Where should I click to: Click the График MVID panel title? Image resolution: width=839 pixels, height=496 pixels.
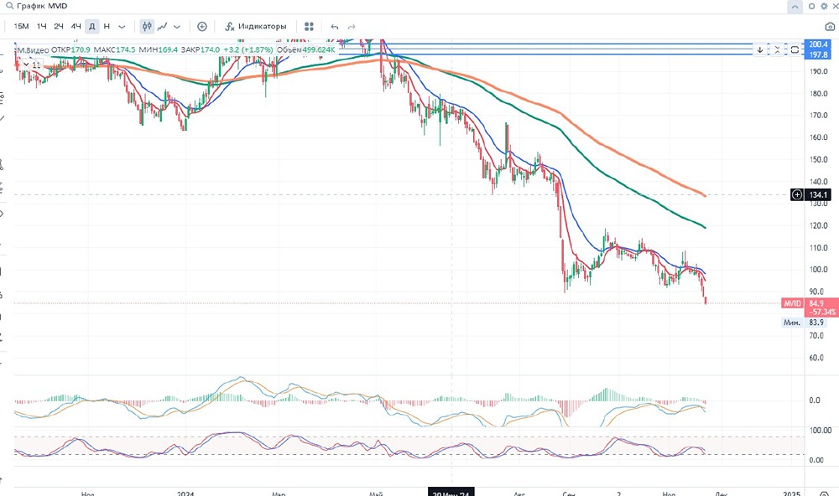(42, 6)
